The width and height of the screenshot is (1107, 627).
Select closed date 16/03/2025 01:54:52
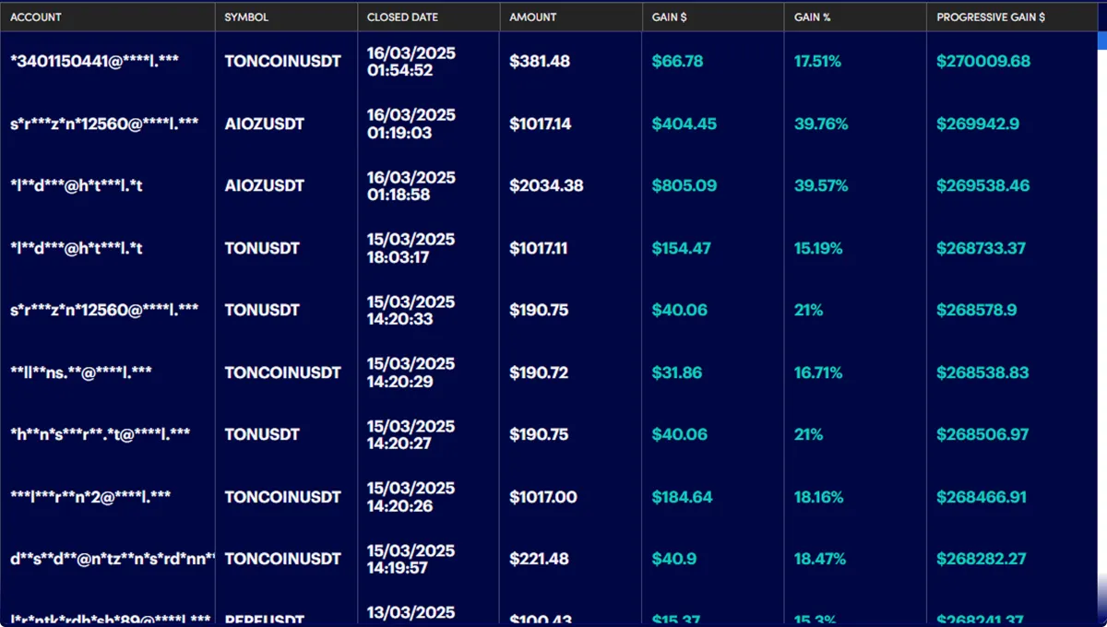[x=411, y=62]
